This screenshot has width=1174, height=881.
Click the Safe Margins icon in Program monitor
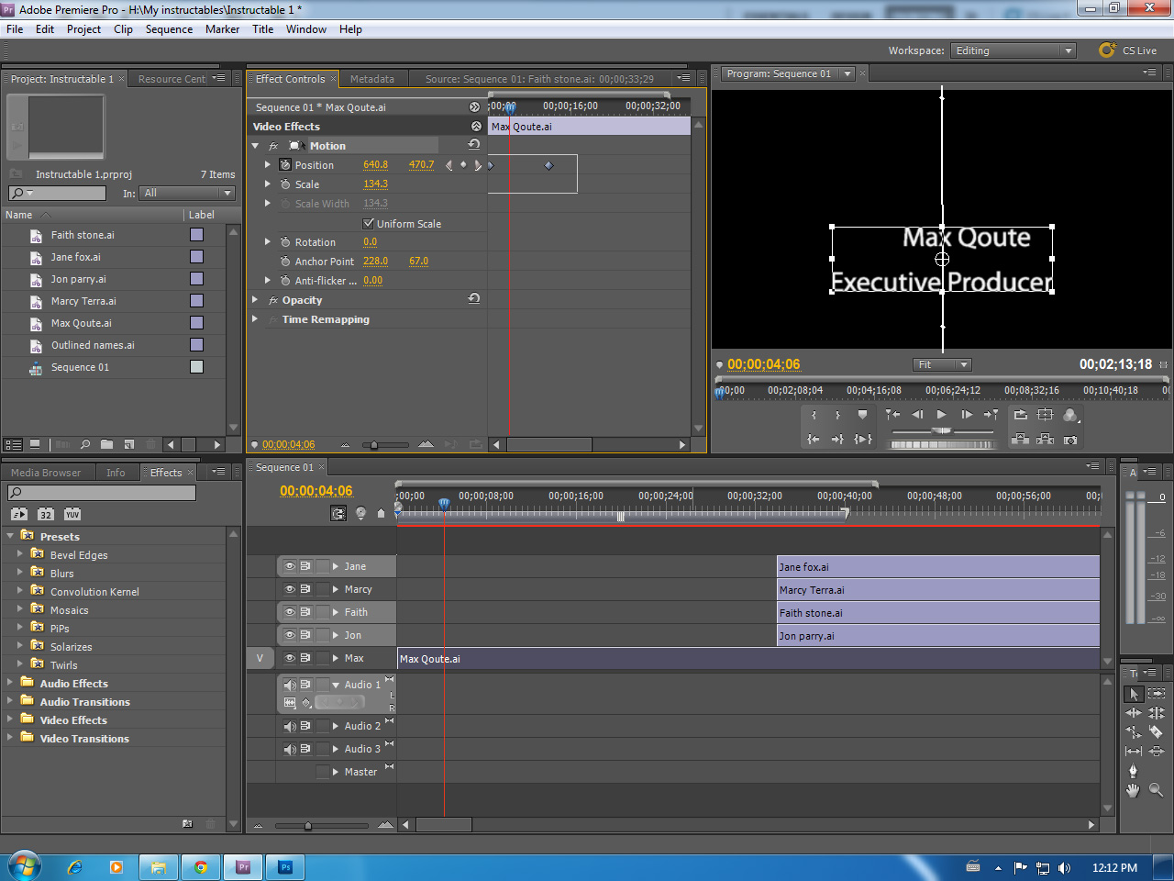pyautogui.click(x=1045, y=414)
